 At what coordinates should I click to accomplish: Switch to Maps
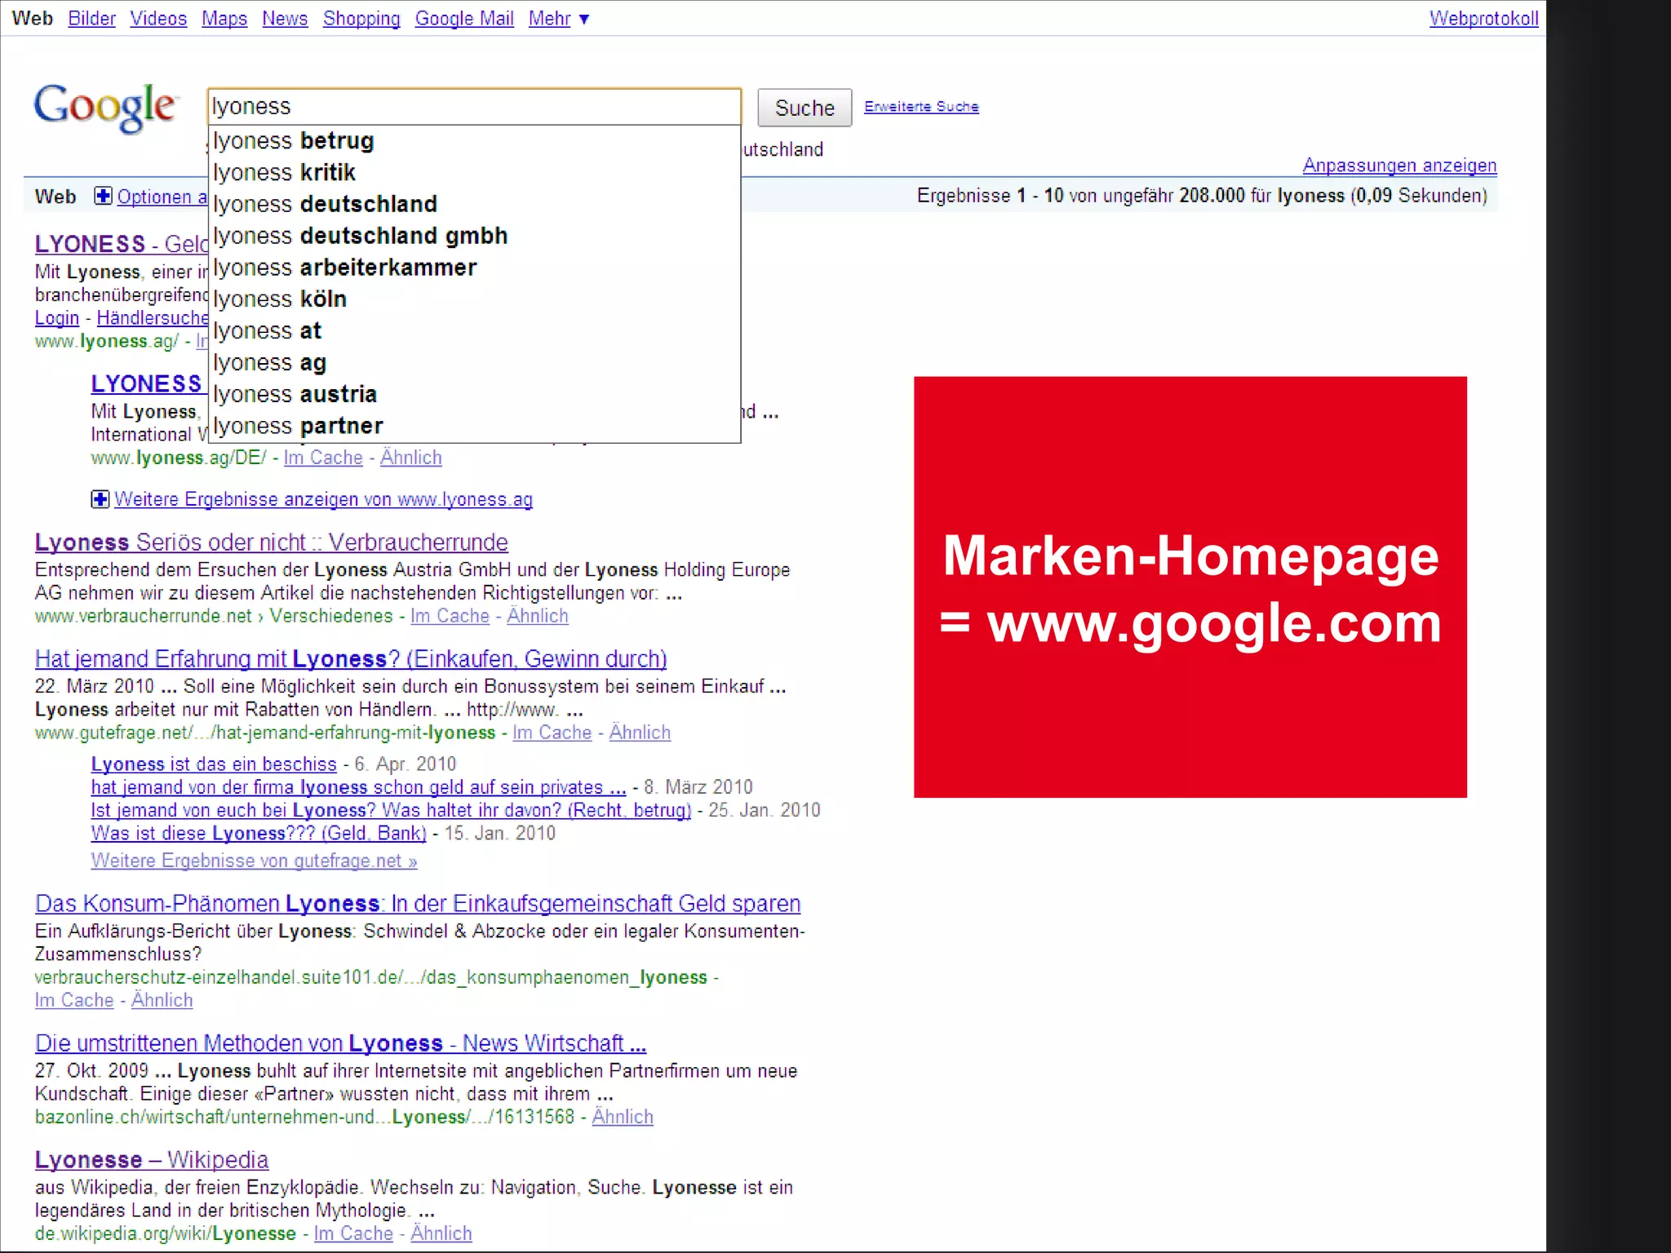(224, 18)
